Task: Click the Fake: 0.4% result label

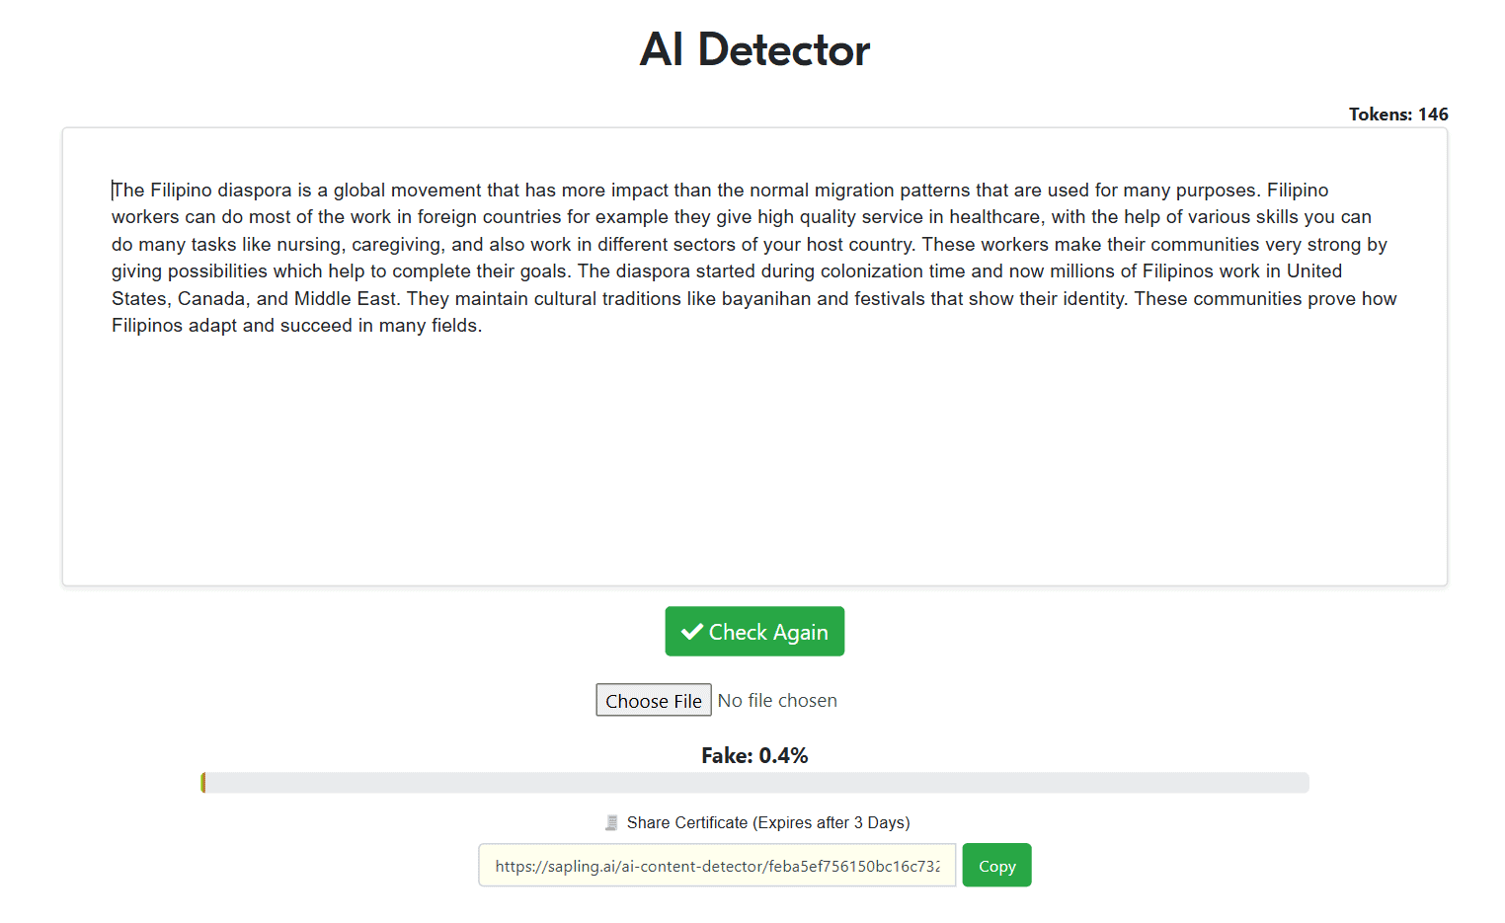Action: 754,756
